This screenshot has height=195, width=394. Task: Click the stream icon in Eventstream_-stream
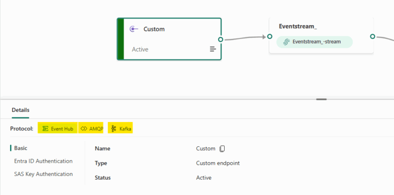pos(286,42)
